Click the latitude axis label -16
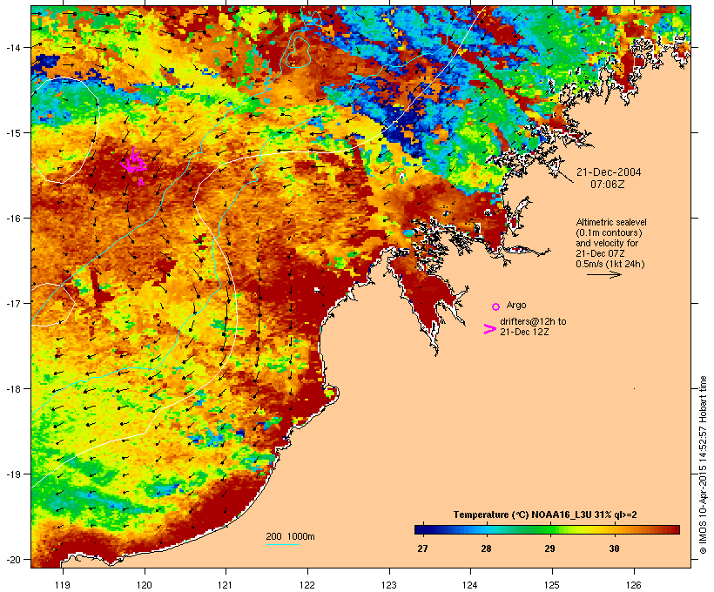The image size is (714, 592). click(x=12, y=219)
